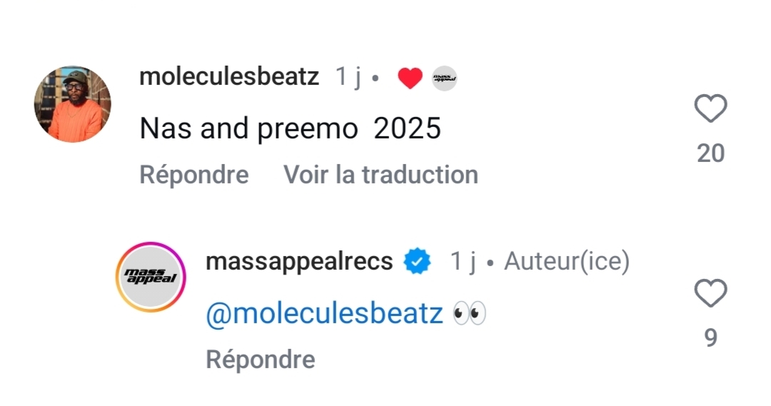The width and height of the screenshot is (771, 406).
Task: Reply to the massappealrecs comment via Répondre
Action: pyautogui.click(x=261, y=360)
